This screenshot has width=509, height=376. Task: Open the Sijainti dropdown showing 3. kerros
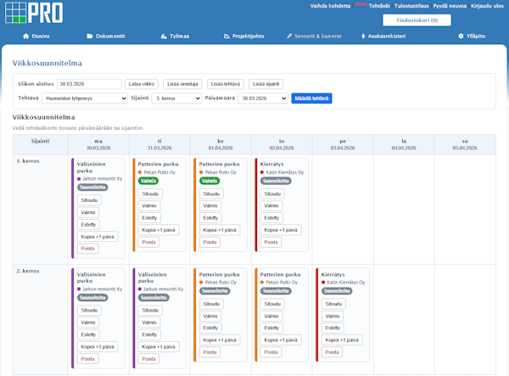point(176,98)
